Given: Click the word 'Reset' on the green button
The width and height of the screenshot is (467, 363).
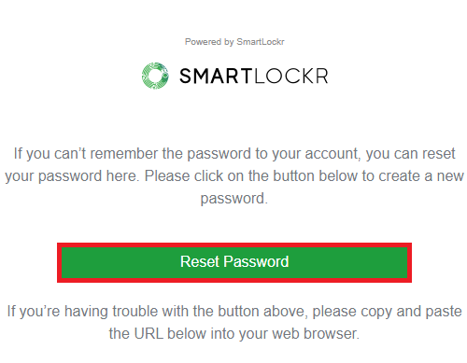Looking at the screenshot, I should (x=200, y=261).
